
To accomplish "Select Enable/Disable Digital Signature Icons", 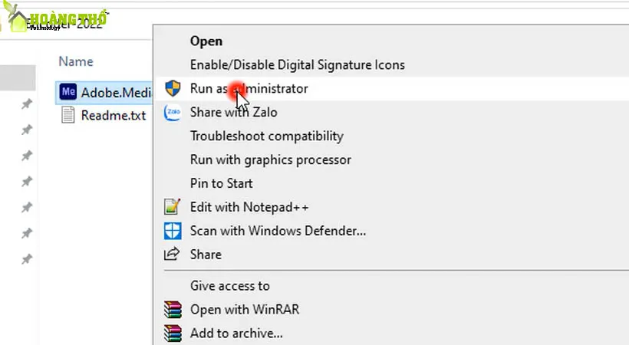I will pos(297,65).
